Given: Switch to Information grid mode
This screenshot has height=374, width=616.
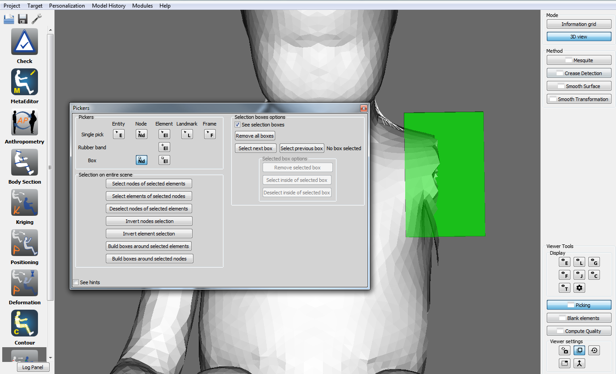Looking at the screenshot, I should pyautogui.click(x=579, y=24).
